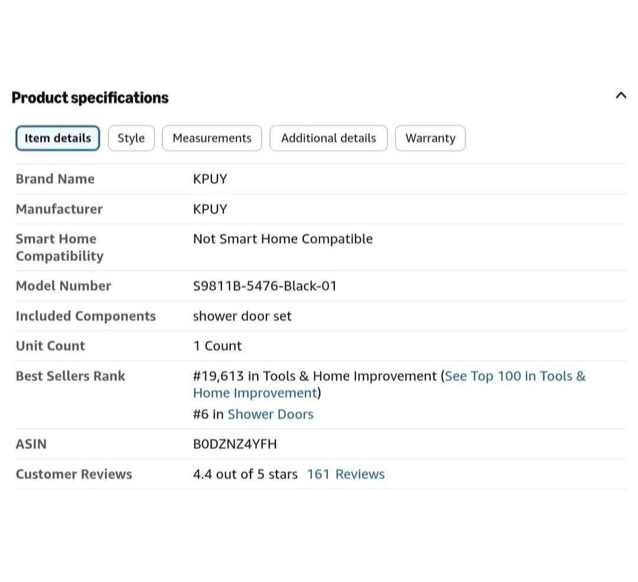Switch to the Style tab
Image resolution: width=638 pixels, height=582 pixels.
tap(131, 138)
